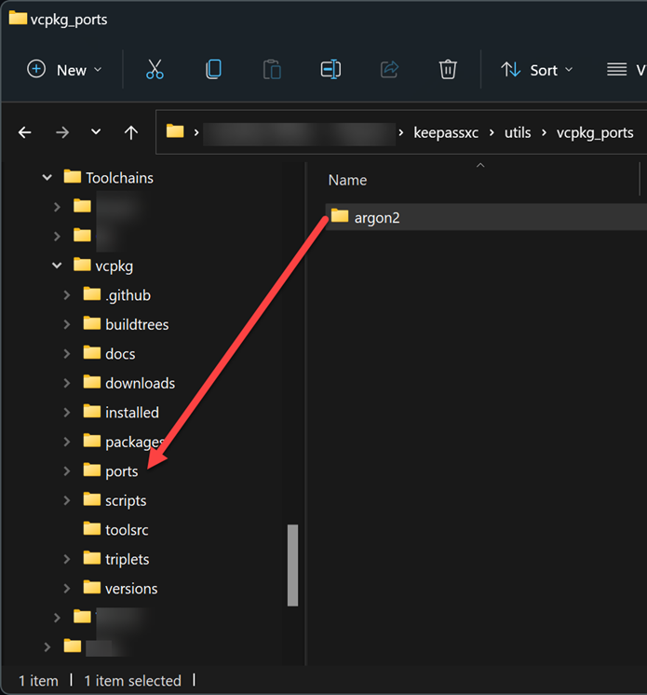Viewport: 647px width, 695px height.
Task: Select packages folder in tree
Action: pyautogui.click(x=135, y=443)
